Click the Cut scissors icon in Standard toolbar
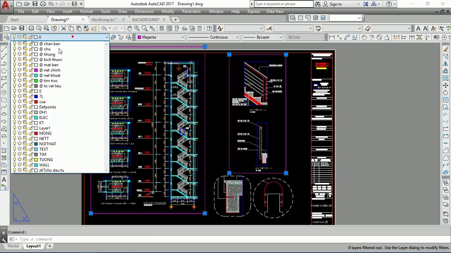The width and height of the screenshot is (451, 253). (64, 28)
